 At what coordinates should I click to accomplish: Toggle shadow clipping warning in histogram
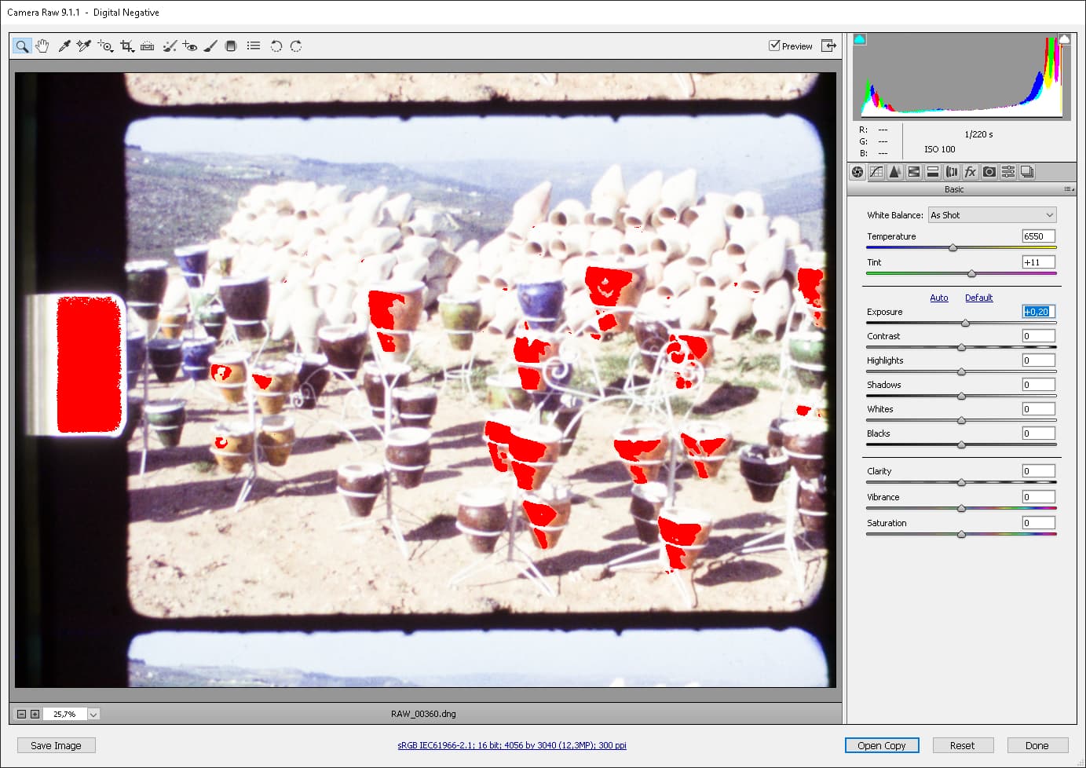(x=860, y=38)
